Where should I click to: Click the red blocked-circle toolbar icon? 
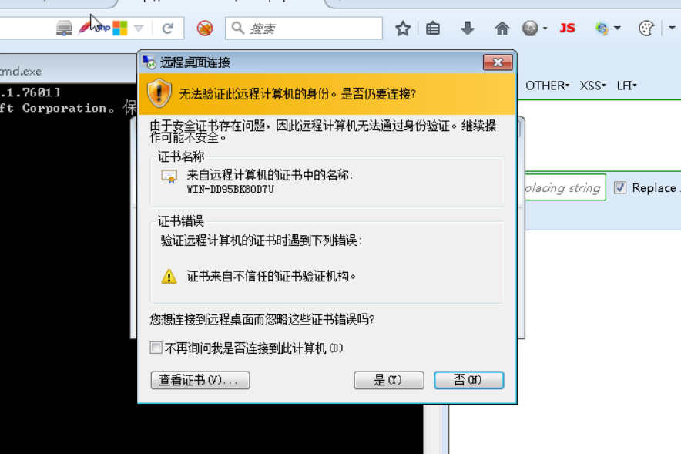click(x=205, y=29)
